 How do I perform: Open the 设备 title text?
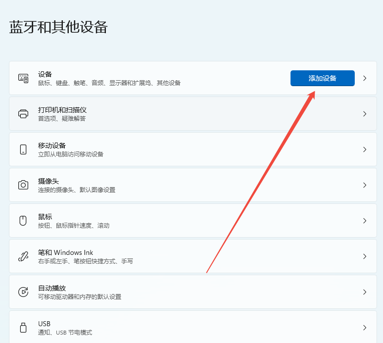tap(45, 74)
